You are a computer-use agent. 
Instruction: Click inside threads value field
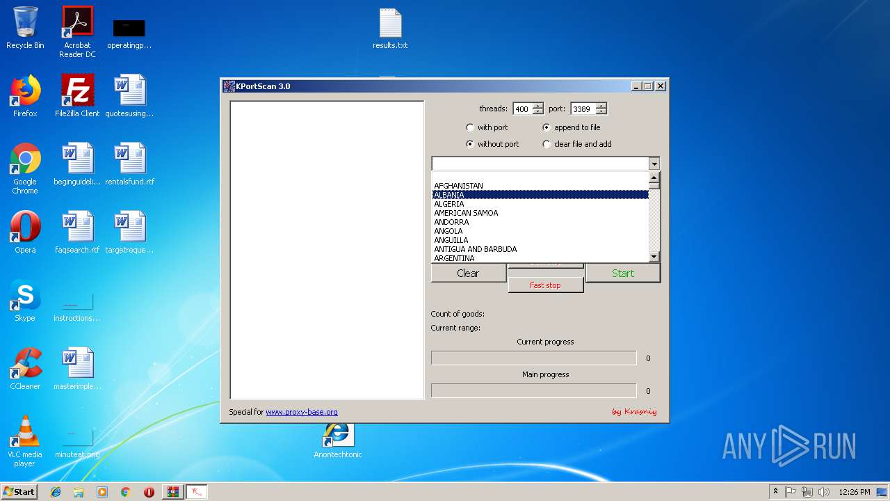click(x=522, y=109)
